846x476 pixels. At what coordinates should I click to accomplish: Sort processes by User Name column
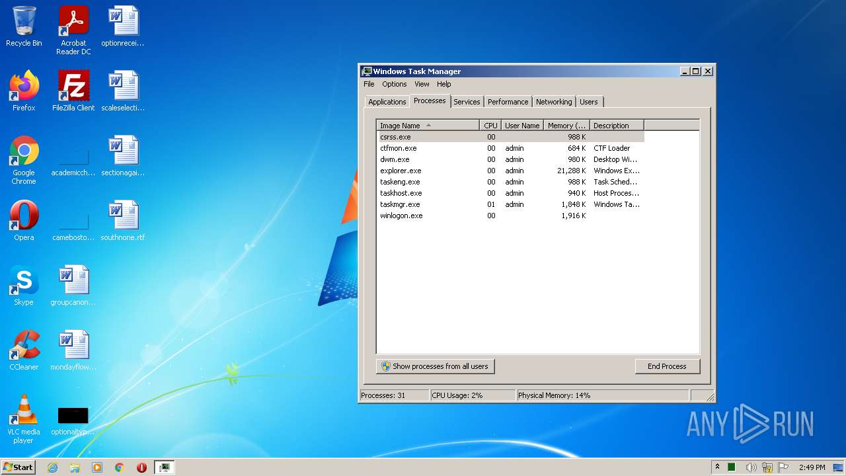click(521, 126)
